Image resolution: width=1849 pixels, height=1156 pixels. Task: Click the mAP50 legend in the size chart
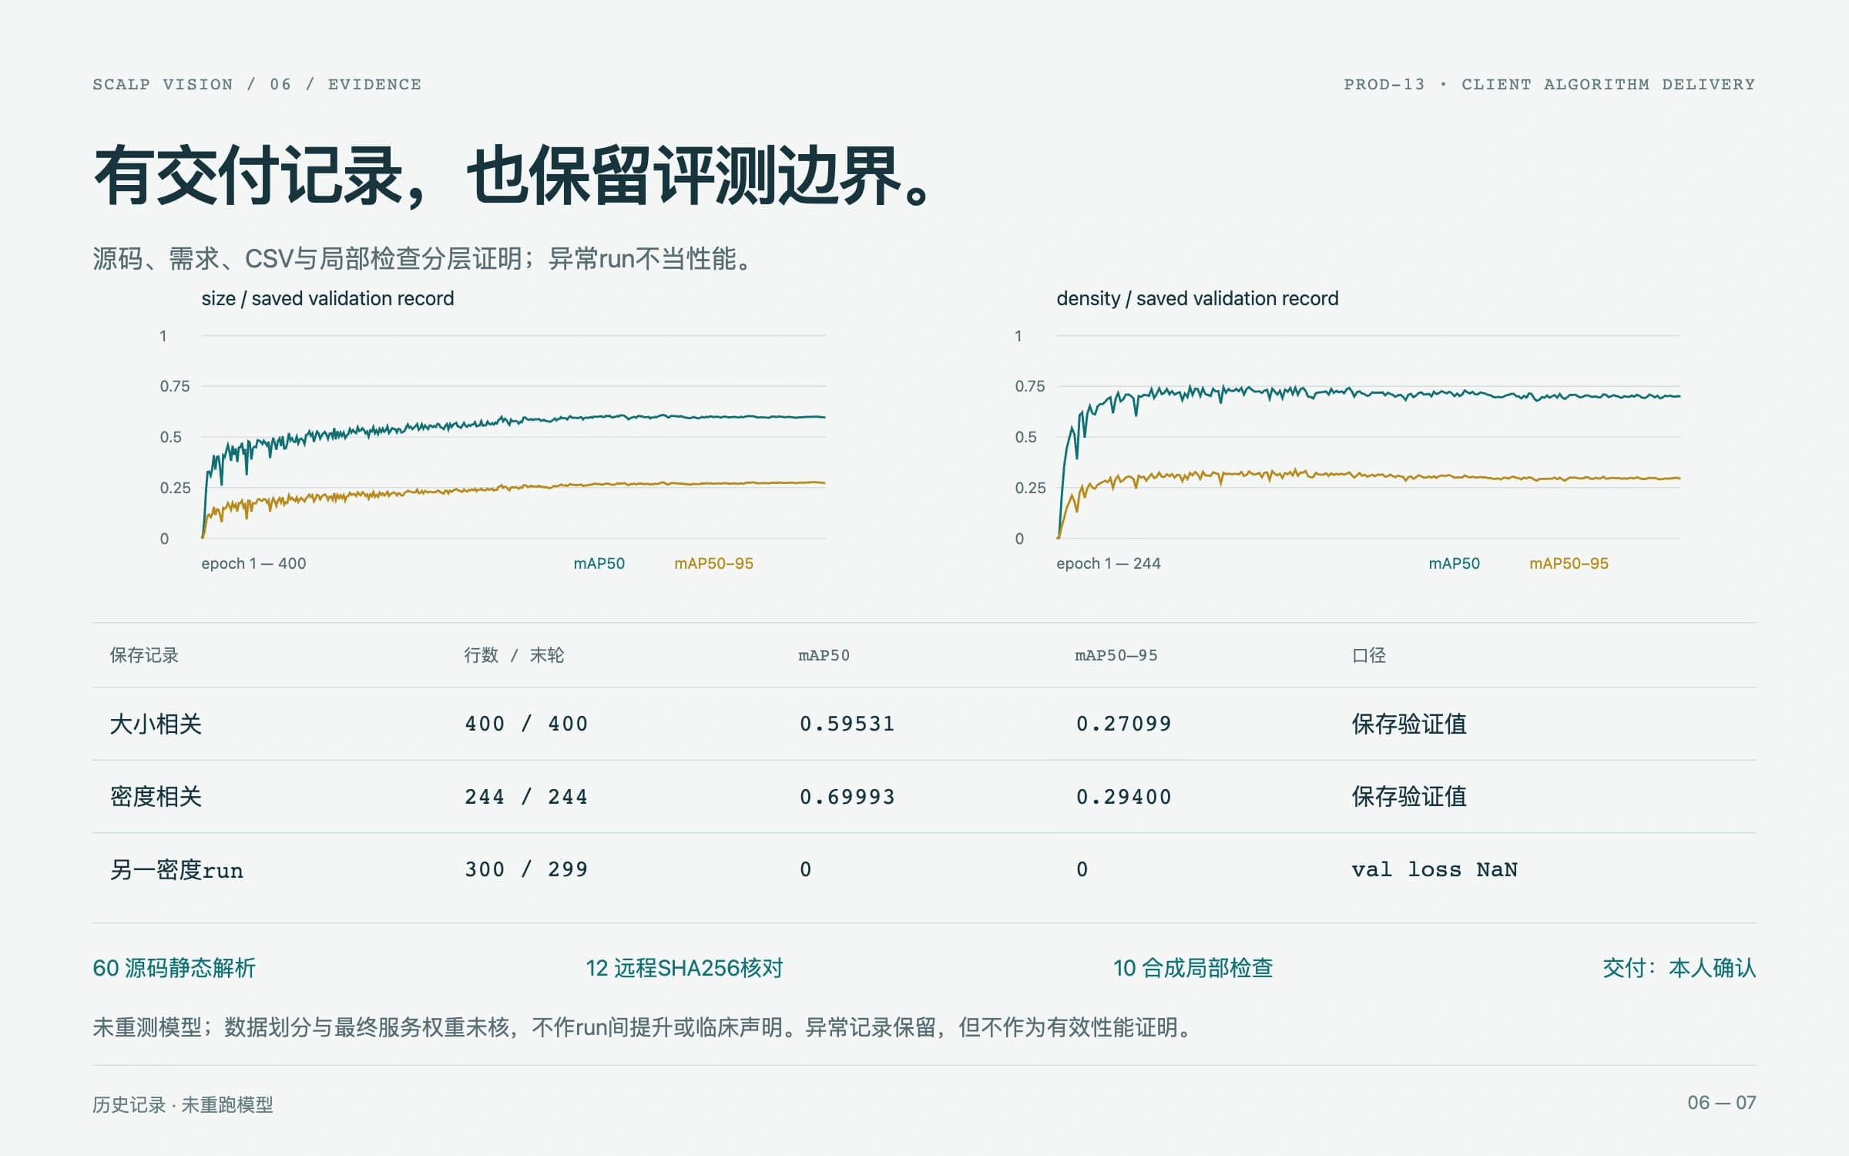pos(599,563)
